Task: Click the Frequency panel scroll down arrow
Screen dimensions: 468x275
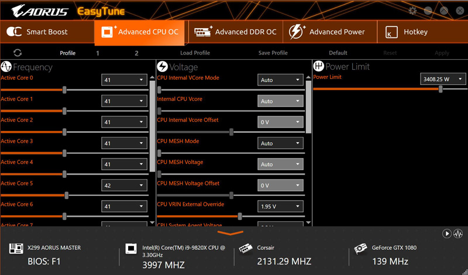Action: tap(152, 223)
